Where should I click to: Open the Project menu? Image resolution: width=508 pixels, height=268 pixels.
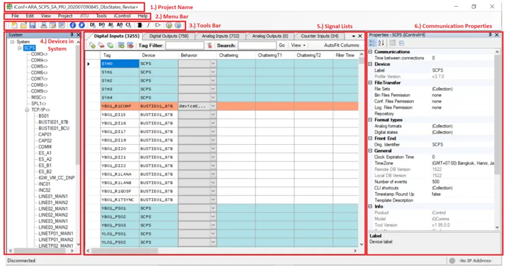point(65,16)
